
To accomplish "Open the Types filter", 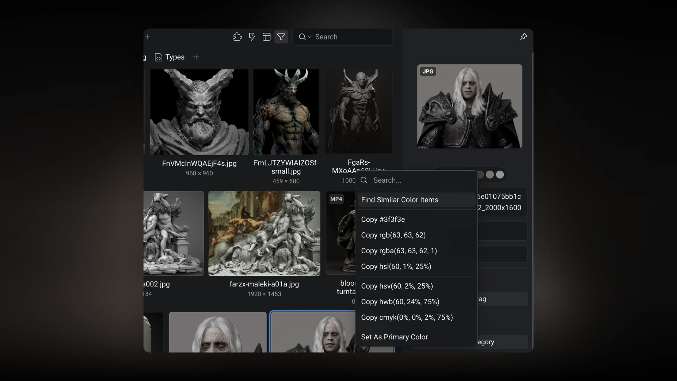I will click(170, 57).
